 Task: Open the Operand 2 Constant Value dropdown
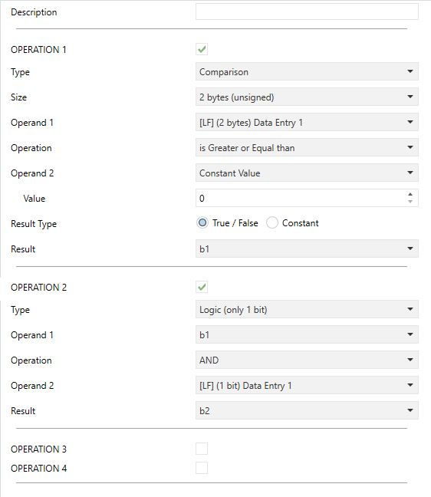(x=307, y=173)
